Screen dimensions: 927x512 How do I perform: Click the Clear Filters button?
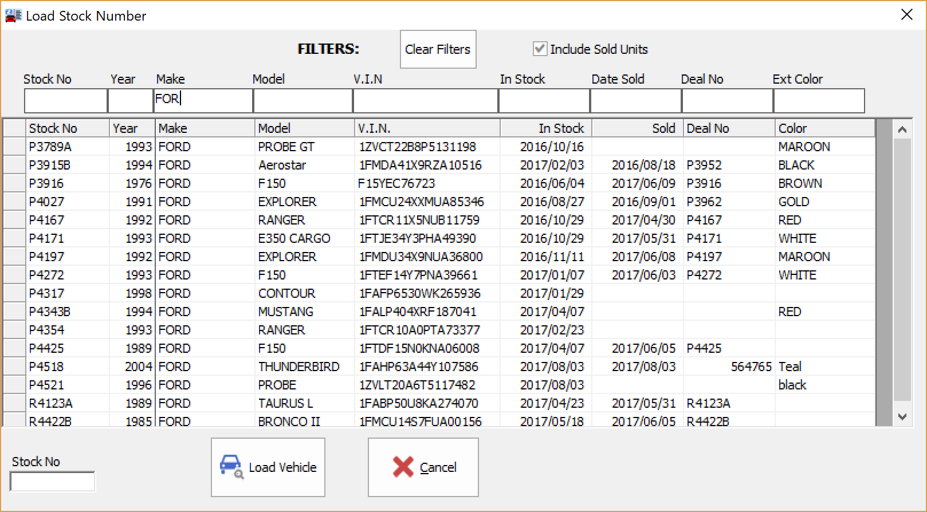438,49
